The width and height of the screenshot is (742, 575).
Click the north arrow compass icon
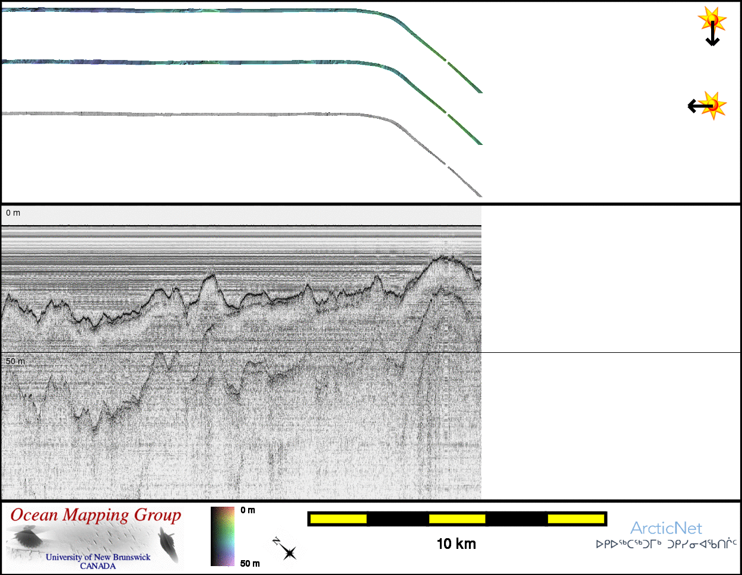tap(285, 549)
